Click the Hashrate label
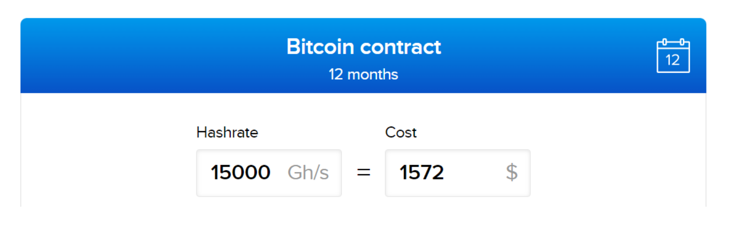This screenshot has width=731, height=235. 227,133
